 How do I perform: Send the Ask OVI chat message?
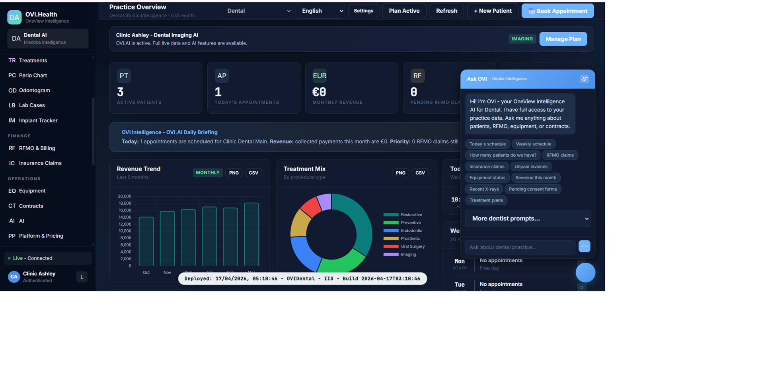point(584,246)
